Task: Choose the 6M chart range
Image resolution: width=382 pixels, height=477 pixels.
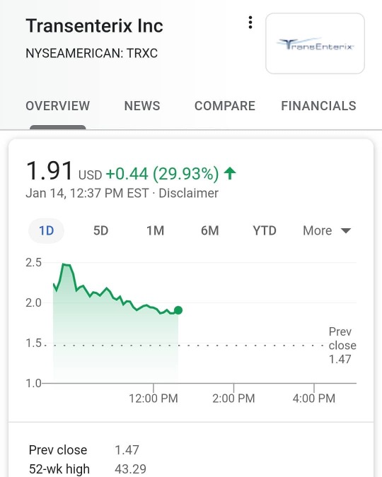Action: pos(210,230)
